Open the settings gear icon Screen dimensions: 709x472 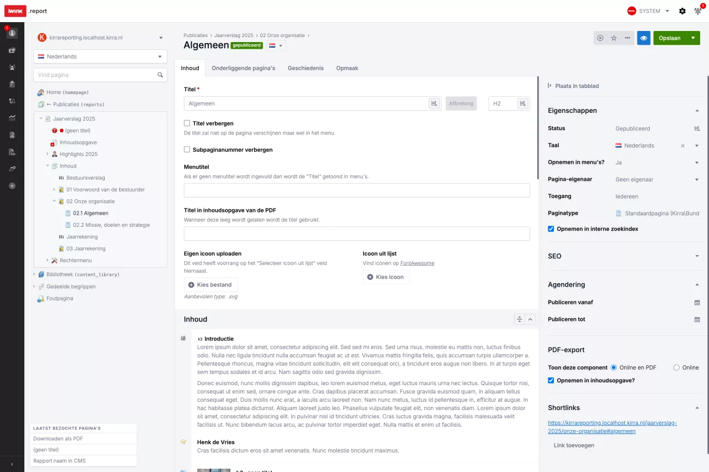click(x=682, y=11)
